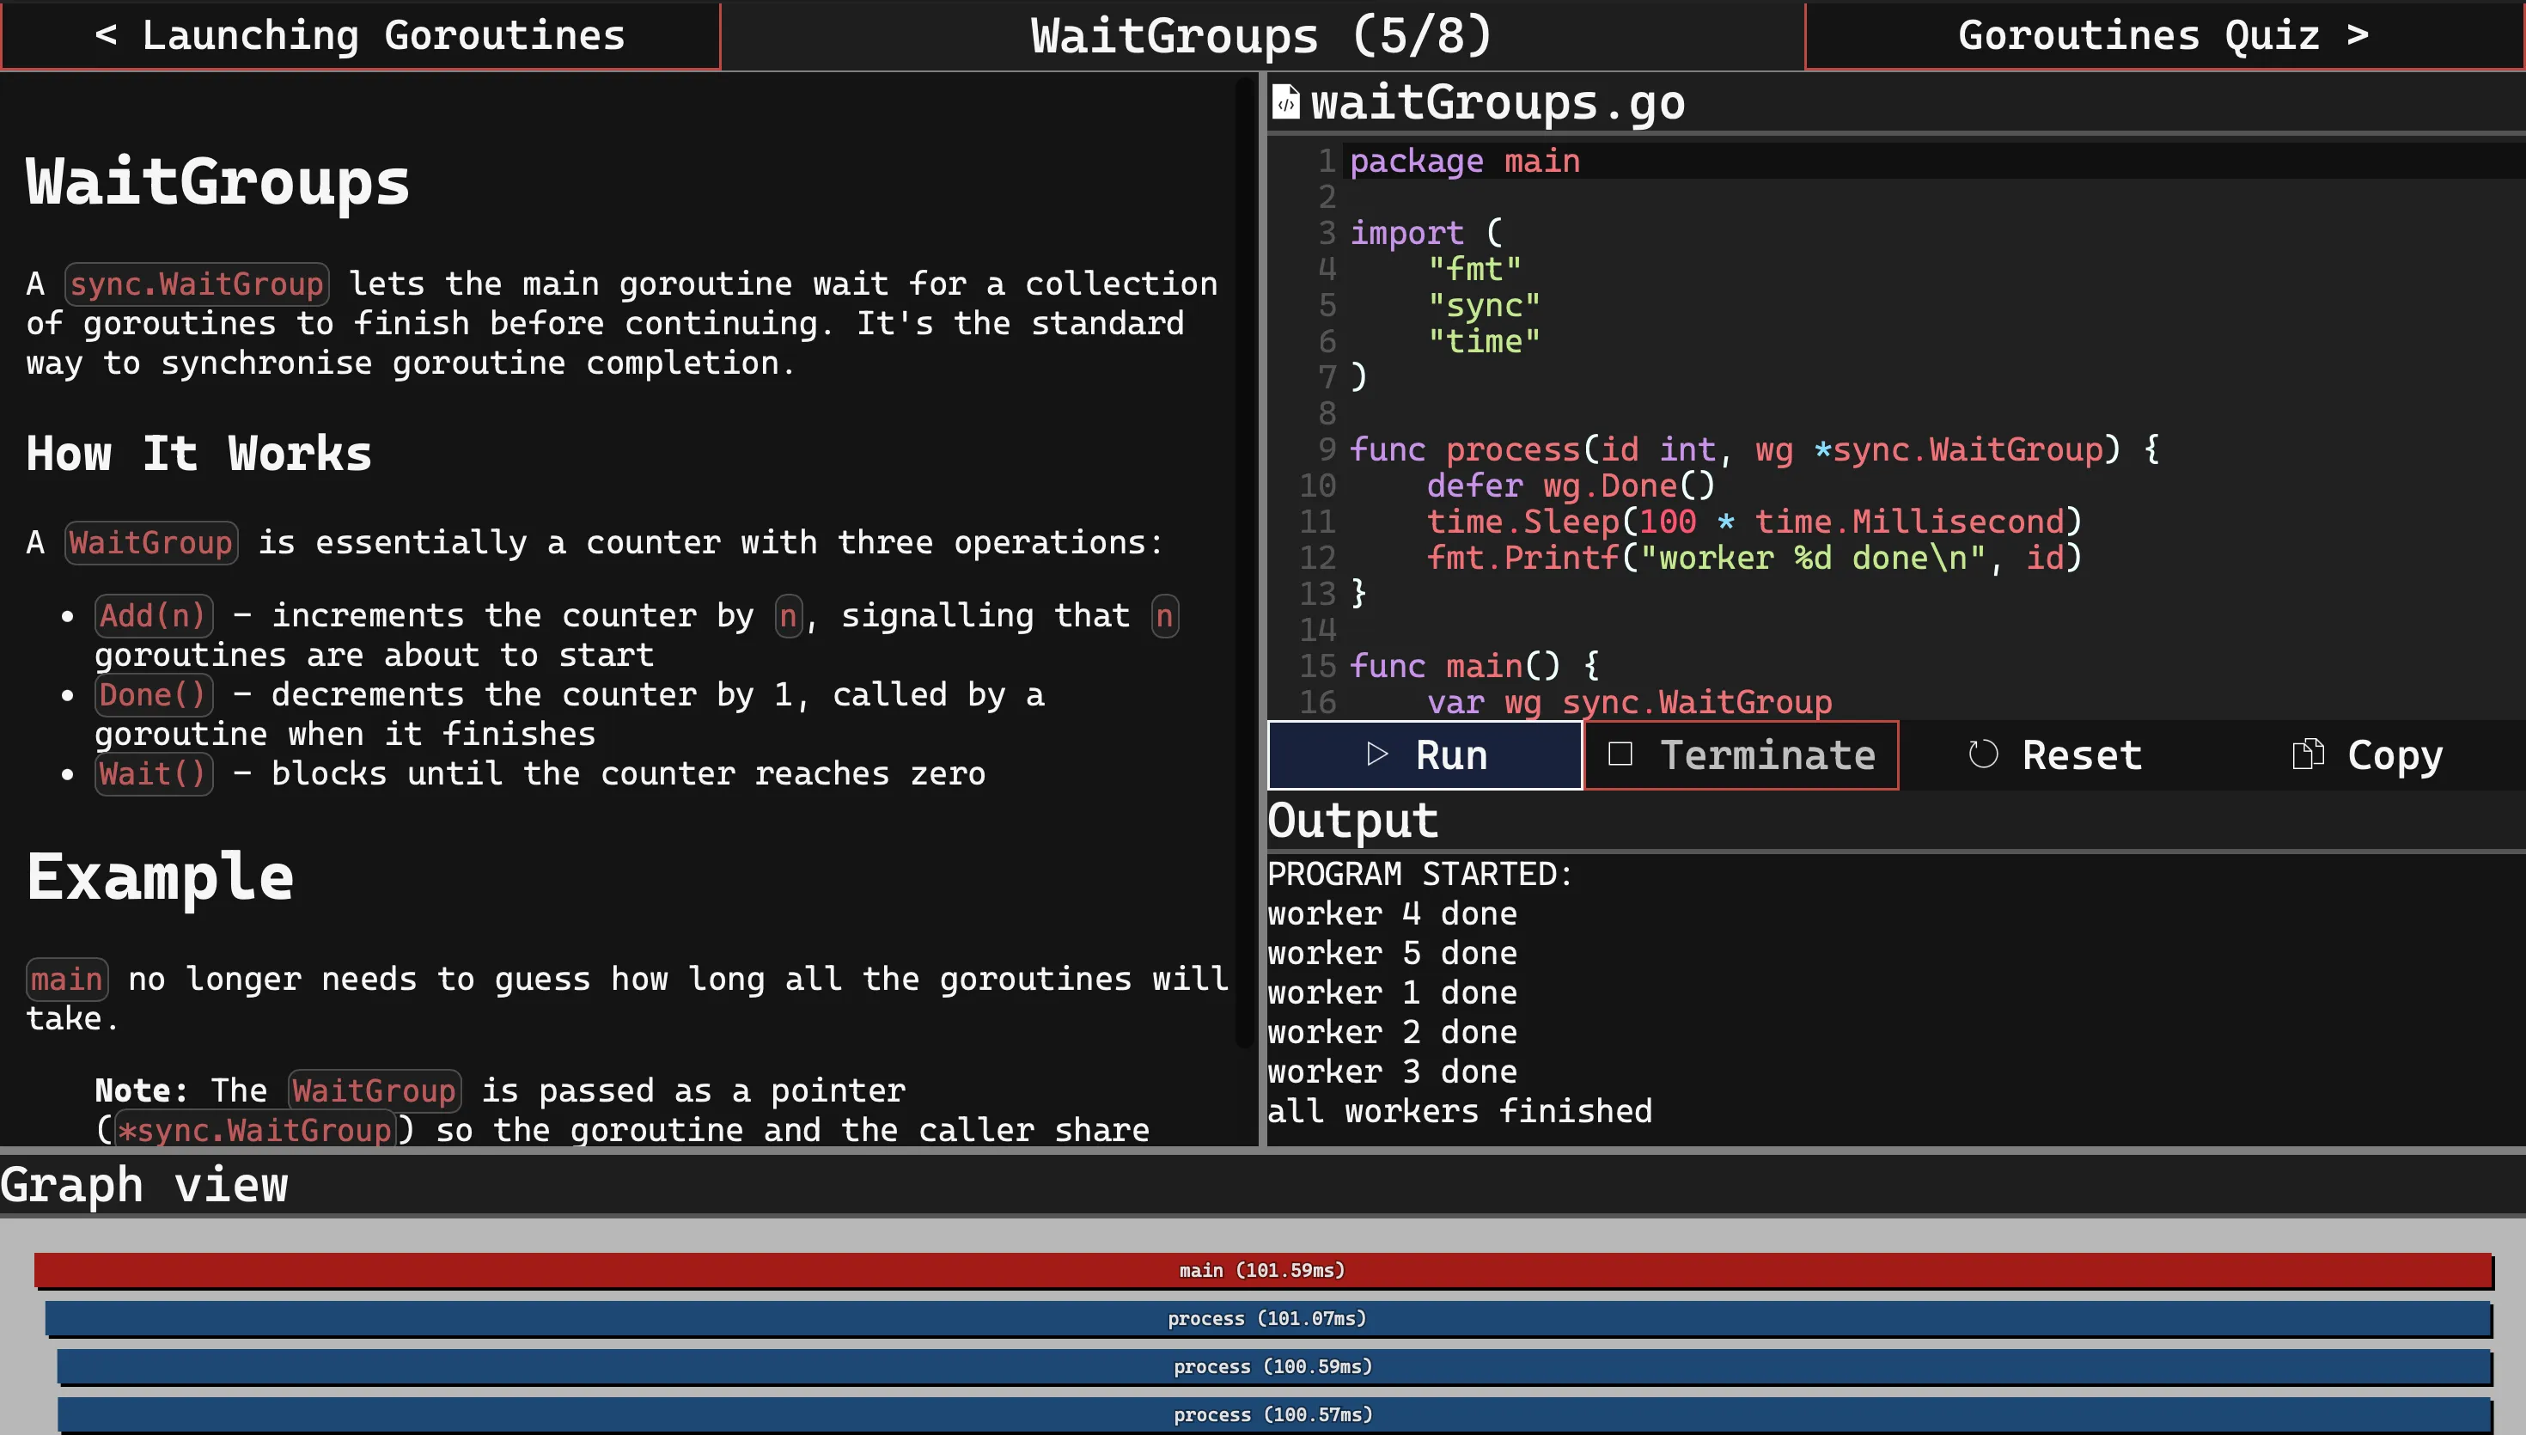The width and height of the screenshot is (2526, 1435).
Task: Click the 'all workers finished' output line
Action: 1460,1112
